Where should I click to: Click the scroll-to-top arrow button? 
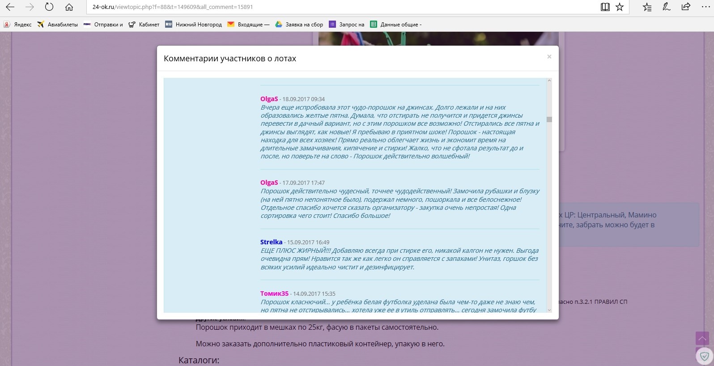702,338
